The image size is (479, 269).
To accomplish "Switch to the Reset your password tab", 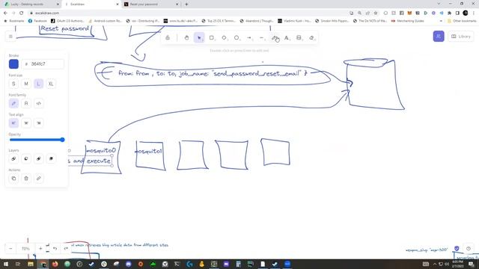I will (x=150, y=4).
